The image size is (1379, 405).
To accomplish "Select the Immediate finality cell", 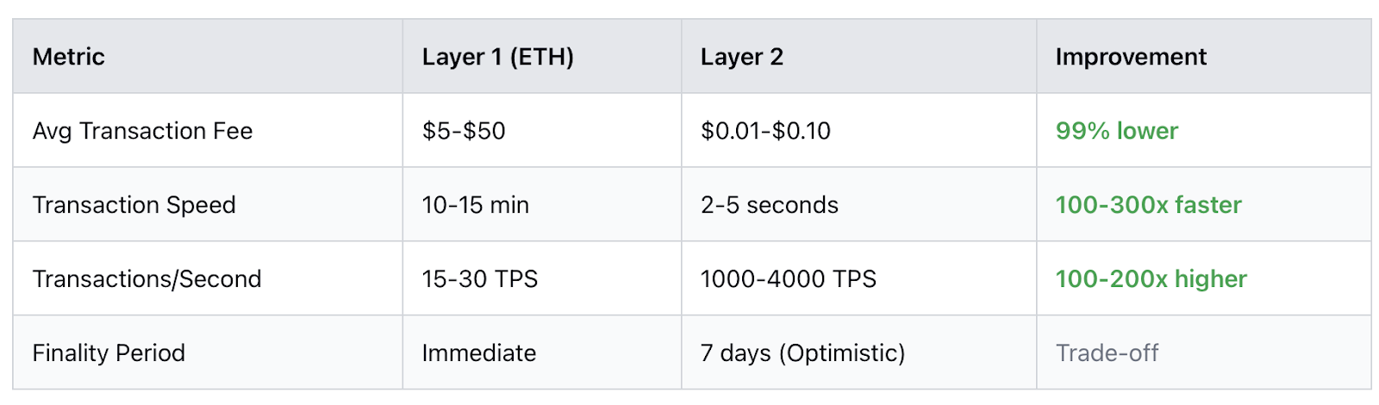I will 478,353.
